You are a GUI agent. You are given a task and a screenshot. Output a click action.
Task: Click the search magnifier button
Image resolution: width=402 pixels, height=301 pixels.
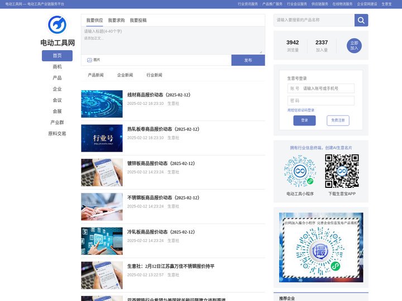361,20
